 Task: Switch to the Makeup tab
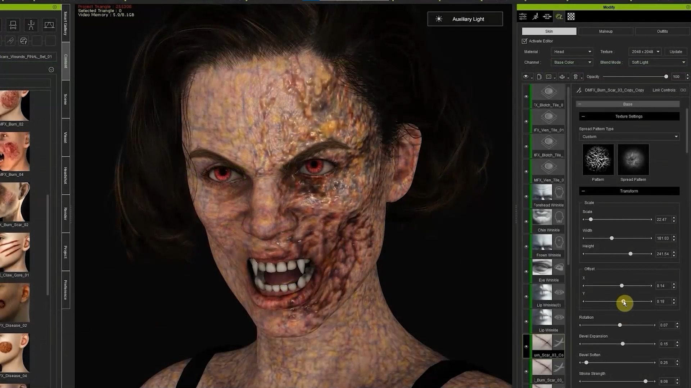pyautogui.click(x=606, y=31)
